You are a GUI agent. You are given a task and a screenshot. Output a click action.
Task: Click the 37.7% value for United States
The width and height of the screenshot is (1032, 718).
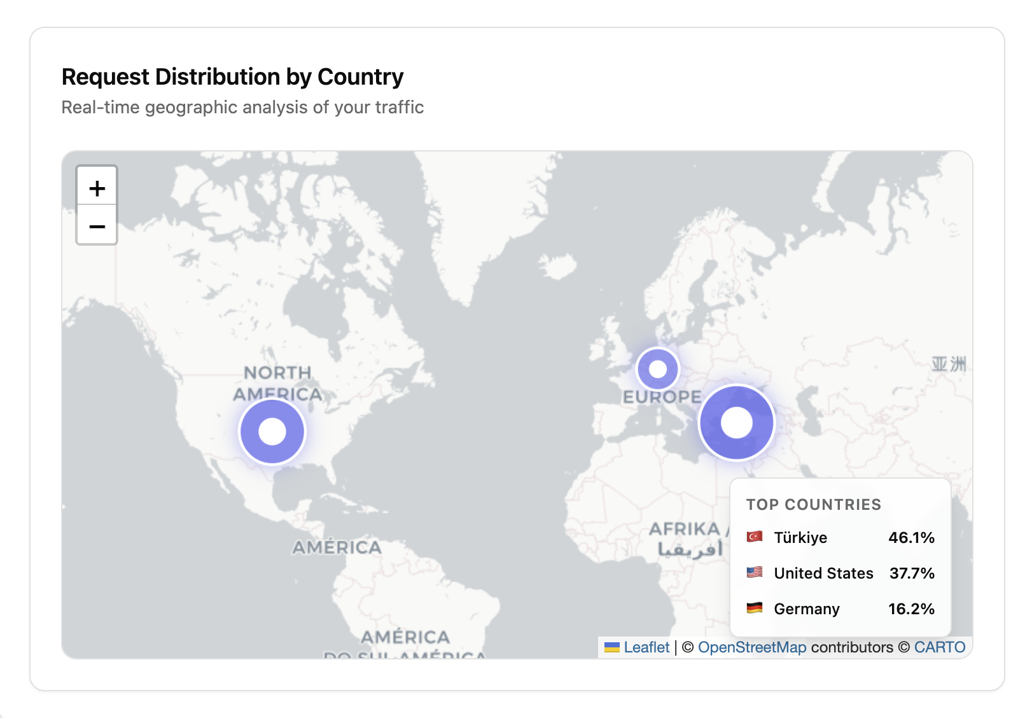click(x=912, y=574)
